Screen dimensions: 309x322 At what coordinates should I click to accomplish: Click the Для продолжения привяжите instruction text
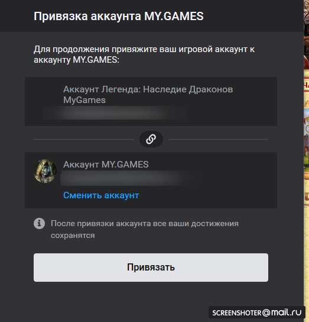pyautogui.click(x=144, y=54)
